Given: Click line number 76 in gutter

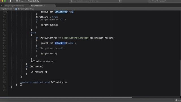Looking at the screenshot, I should point(4,82).
